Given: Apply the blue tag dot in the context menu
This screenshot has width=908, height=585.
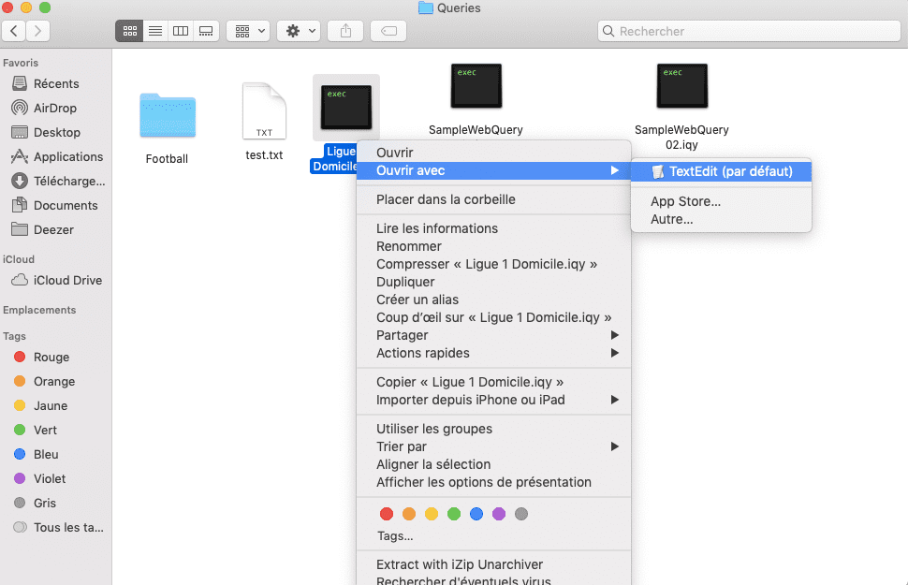Looking at the screenshot, I should coord(476,514).
